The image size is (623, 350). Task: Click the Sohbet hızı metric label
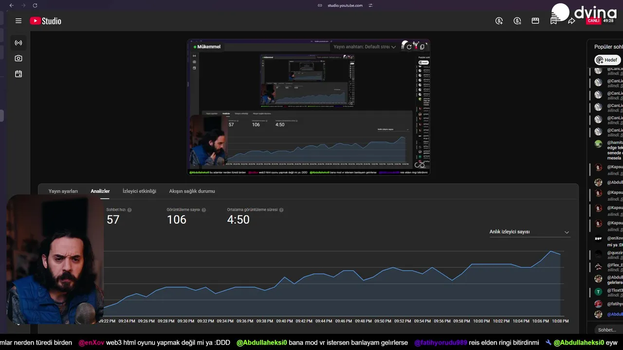116,210
